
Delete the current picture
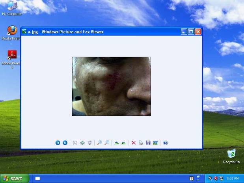click(x=134, y=143)
